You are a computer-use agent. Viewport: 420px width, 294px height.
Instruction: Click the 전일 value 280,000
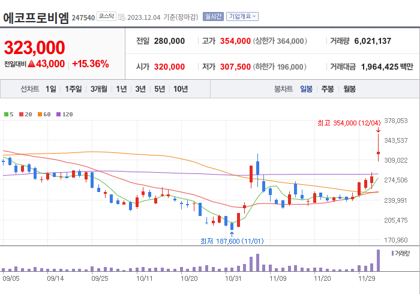(x=169, y=41)
